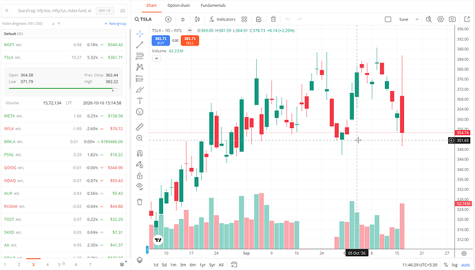Click the trash remove drawings icon
The width and height of the screenshot is (475, 270).
pos(140,202)
